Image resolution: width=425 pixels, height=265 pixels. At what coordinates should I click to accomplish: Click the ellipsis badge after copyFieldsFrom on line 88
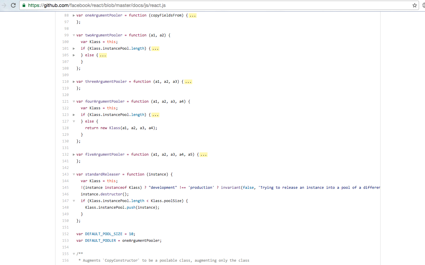(x=193, y=15)
